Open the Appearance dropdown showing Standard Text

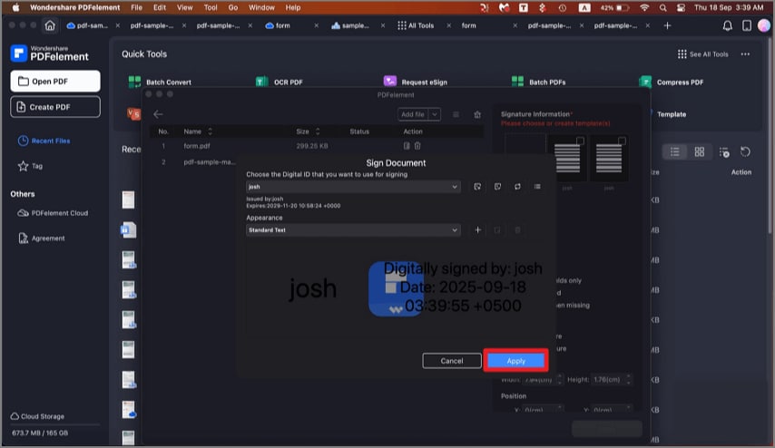point(353,230)
